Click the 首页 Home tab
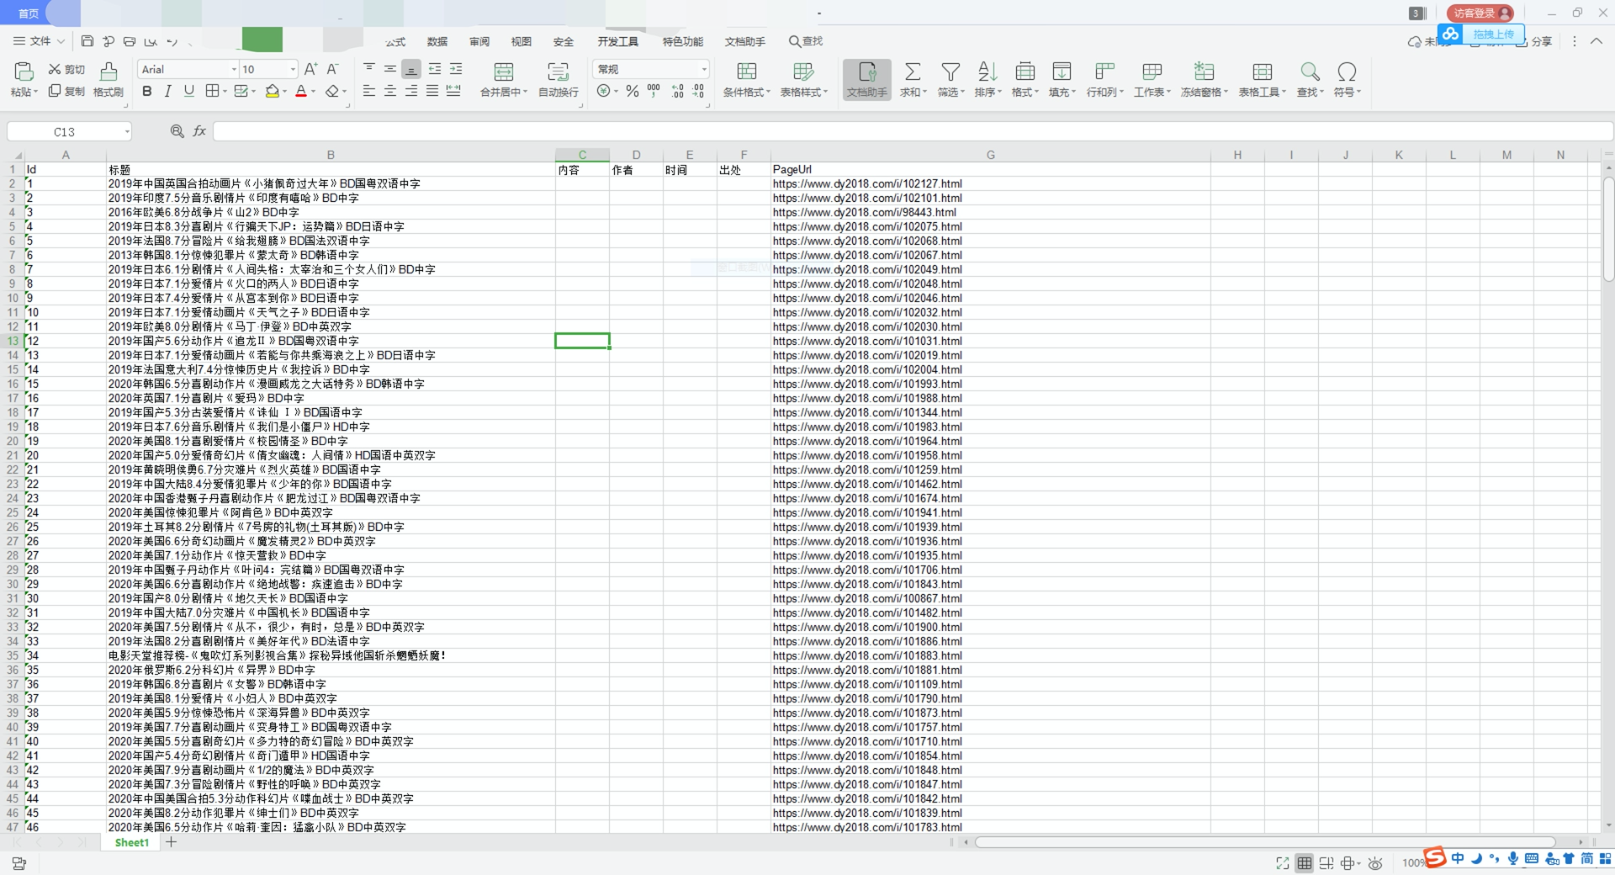 click(29, 13)
